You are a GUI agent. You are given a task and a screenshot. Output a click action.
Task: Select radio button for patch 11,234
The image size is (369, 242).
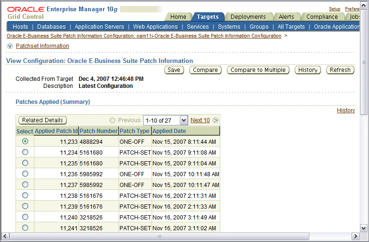coord(25,152)
